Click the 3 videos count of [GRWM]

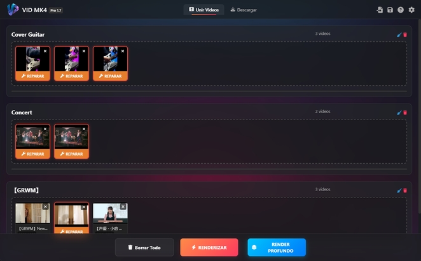pyautogui.click(x=322, y=189)
